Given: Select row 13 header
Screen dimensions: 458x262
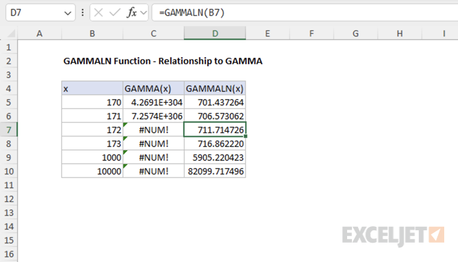Looking at the screenshot, I should click(x=9, y=212).
